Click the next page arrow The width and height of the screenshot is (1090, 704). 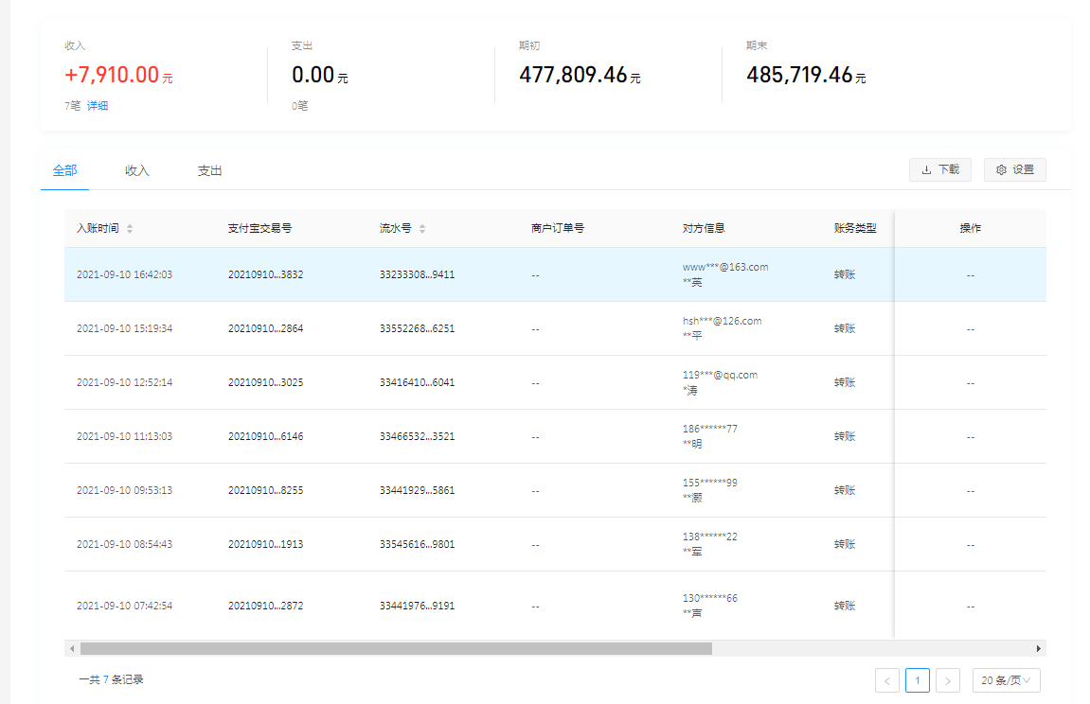[x=948, y=680]
